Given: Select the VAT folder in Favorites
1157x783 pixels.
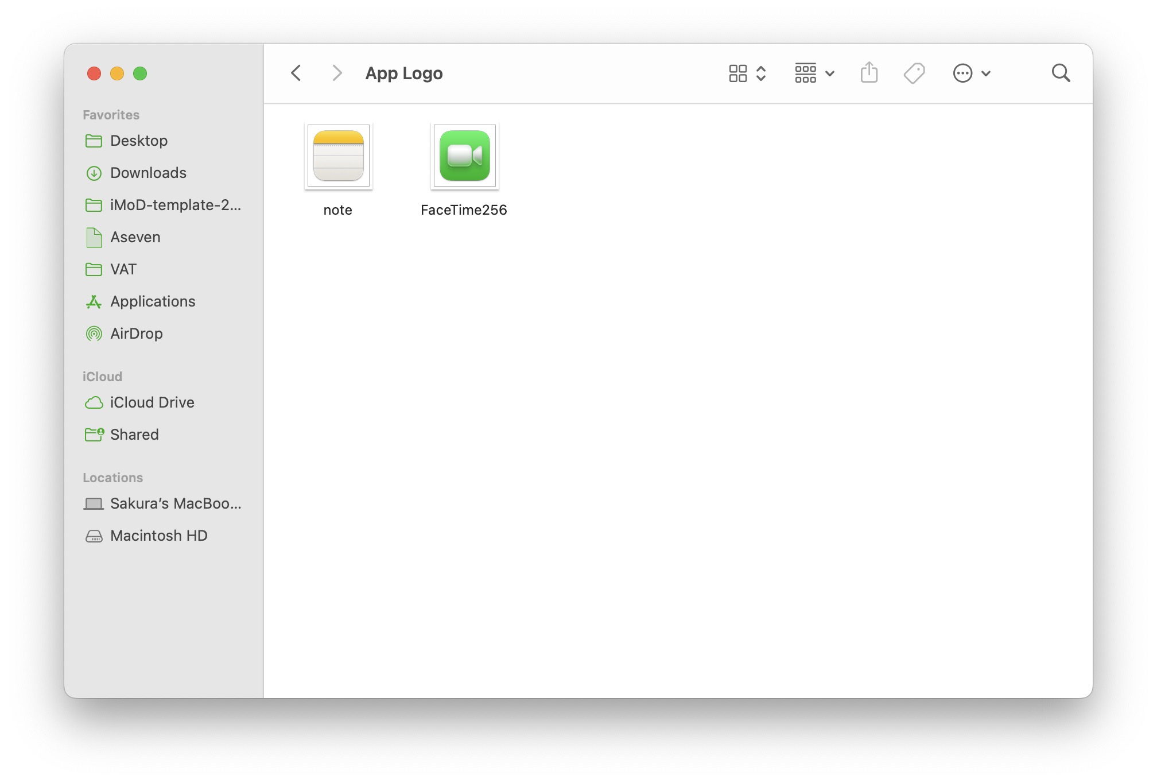Looking at the screenshot, I should pyautogui.click(x=123, y=269).
